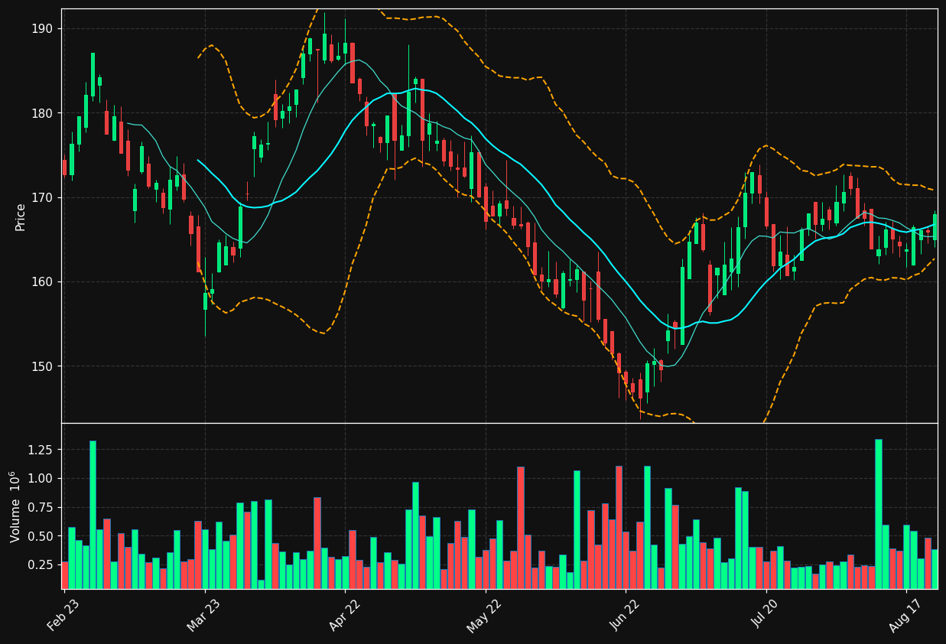Click the 1.00 volume tick label
946x644 pixels.
[41, 479]
